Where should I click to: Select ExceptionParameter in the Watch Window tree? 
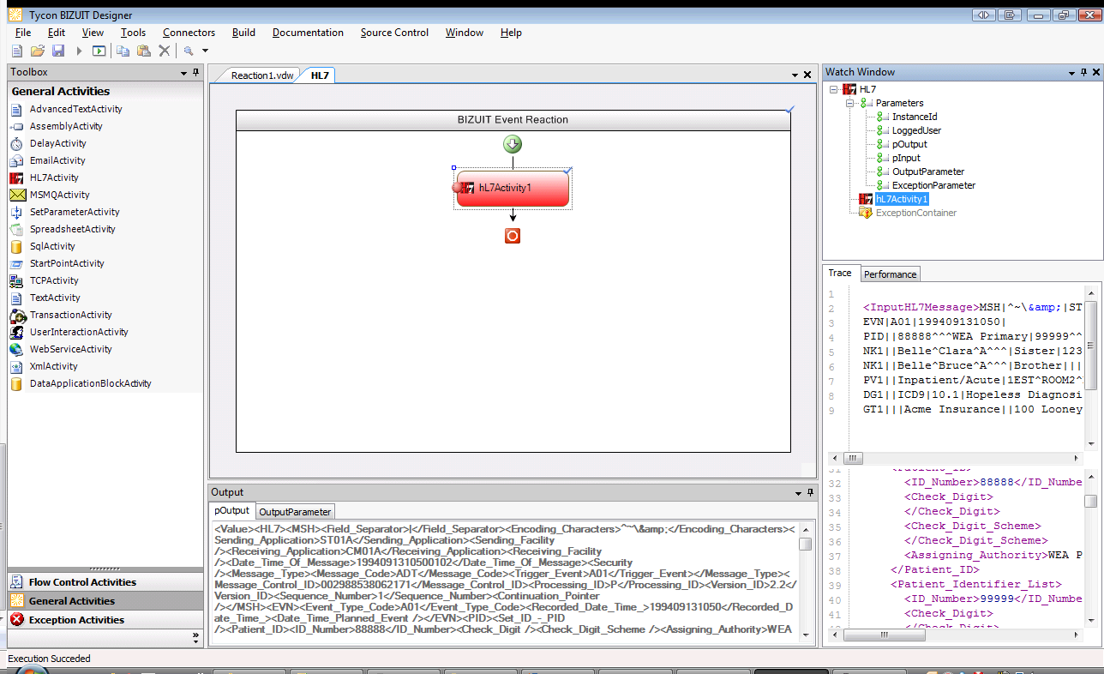(x=933, y=185)
